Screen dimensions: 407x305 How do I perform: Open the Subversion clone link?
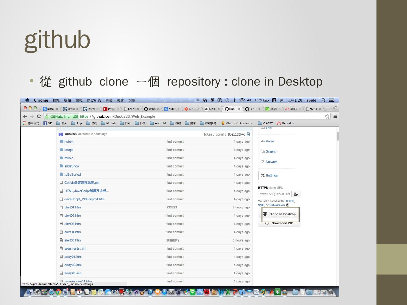(x=277, y=205)
